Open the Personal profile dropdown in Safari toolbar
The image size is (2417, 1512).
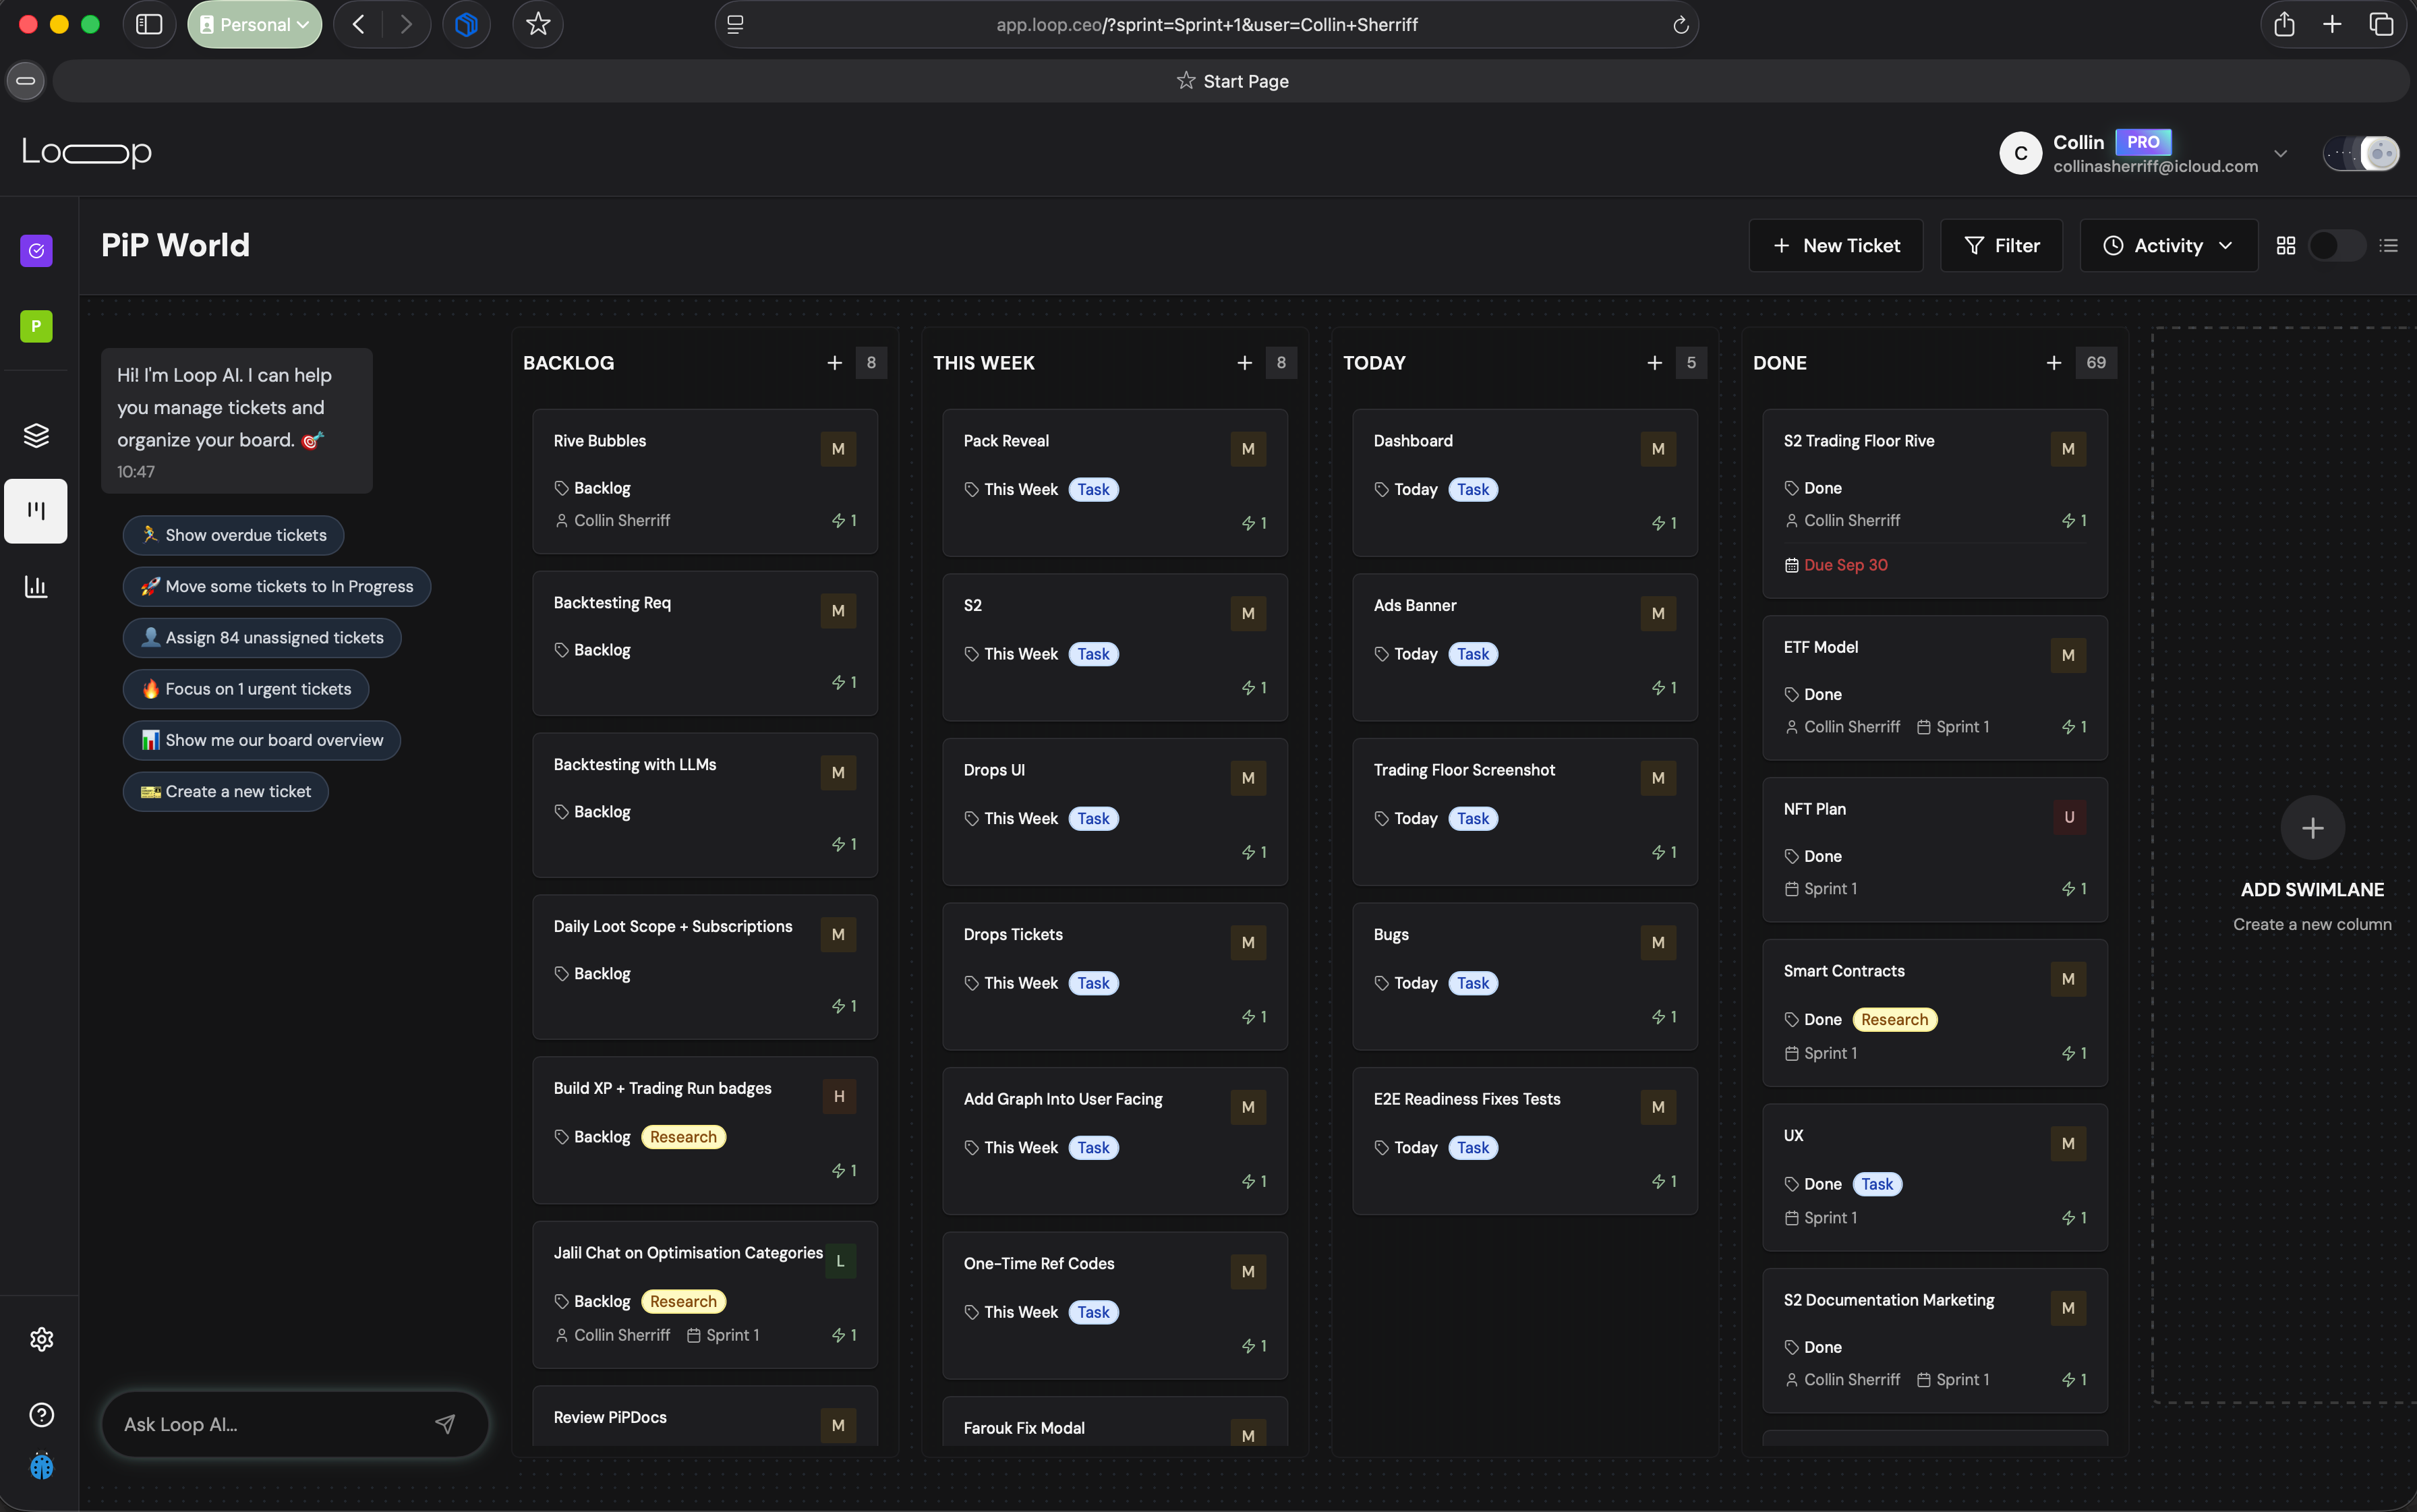(x=254, y=24)
